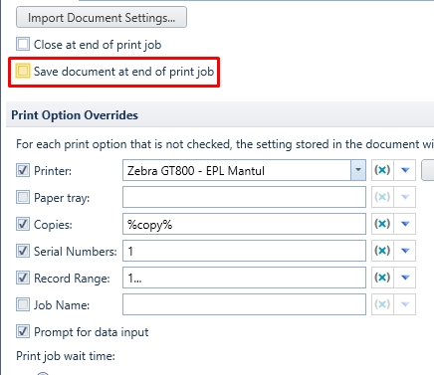The image size is (434, 375).
Task: Enable the Job Name override checkbox
Action: [x=23, y=304]
